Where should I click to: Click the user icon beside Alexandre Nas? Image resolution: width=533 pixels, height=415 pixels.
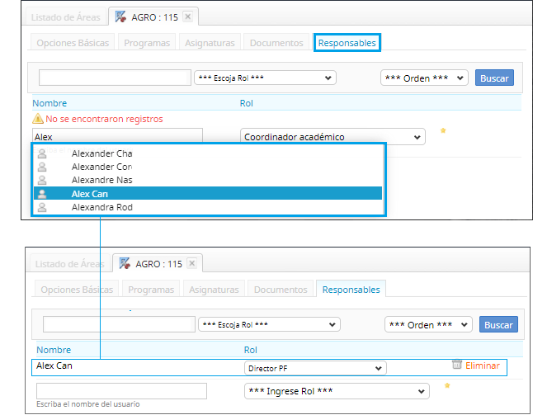[42, 180]
